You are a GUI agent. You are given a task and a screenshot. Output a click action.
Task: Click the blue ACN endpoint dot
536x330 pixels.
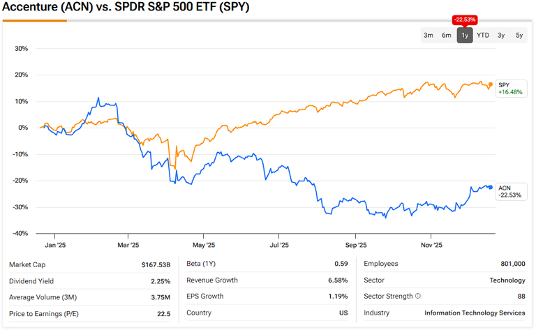pos(491,187)
